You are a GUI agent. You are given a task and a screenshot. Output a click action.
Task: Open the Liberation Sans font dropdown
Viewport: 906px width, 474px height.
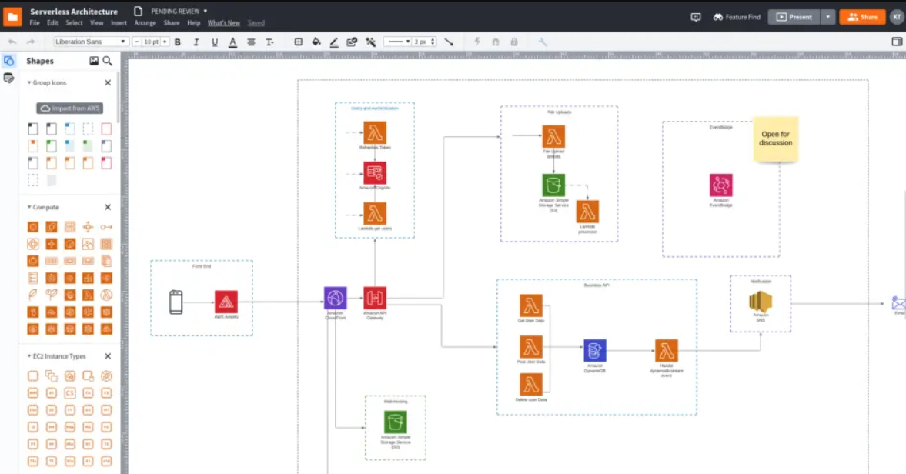pos(90,42)
